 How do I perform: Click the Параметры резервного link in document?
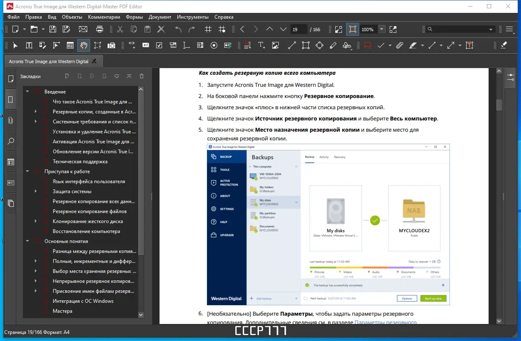tap(385, 322)
